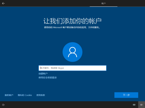The height and width of the screenshot is (108, 145).
Task: Click the Microsoft account description subtitle
Action: (72, 27)
